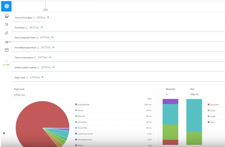
Task: Click the Image teal legend swatch
Action: point(208,116)
